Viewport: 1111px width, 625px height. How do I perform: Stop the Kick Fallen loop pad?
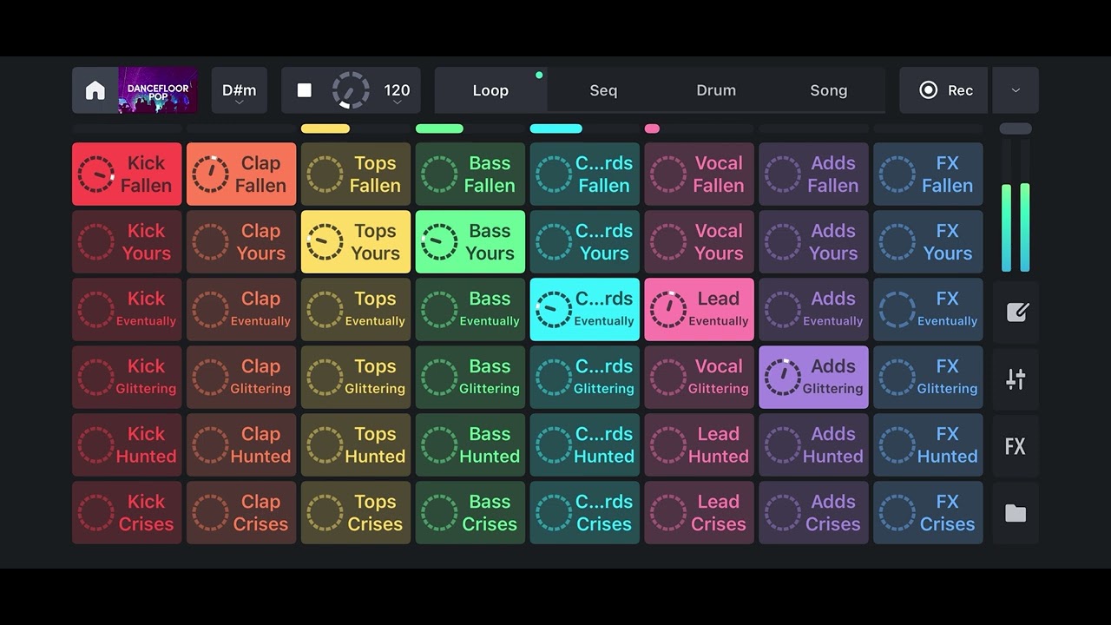point(127,174)
